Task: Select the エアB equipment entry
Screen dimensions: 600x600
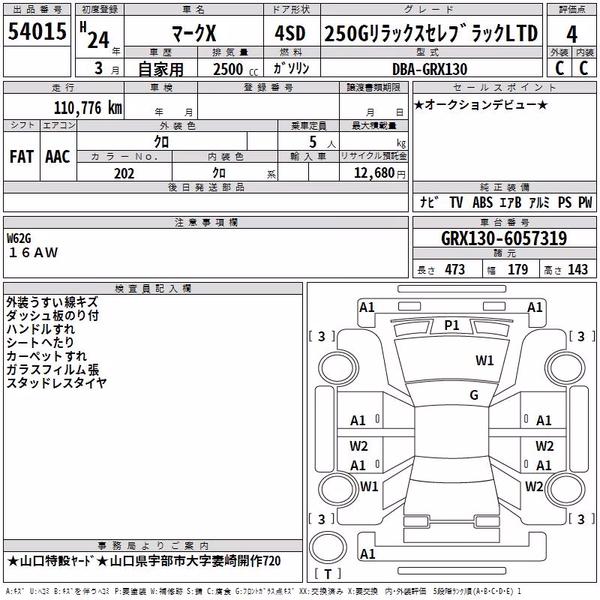Action: 511,202
